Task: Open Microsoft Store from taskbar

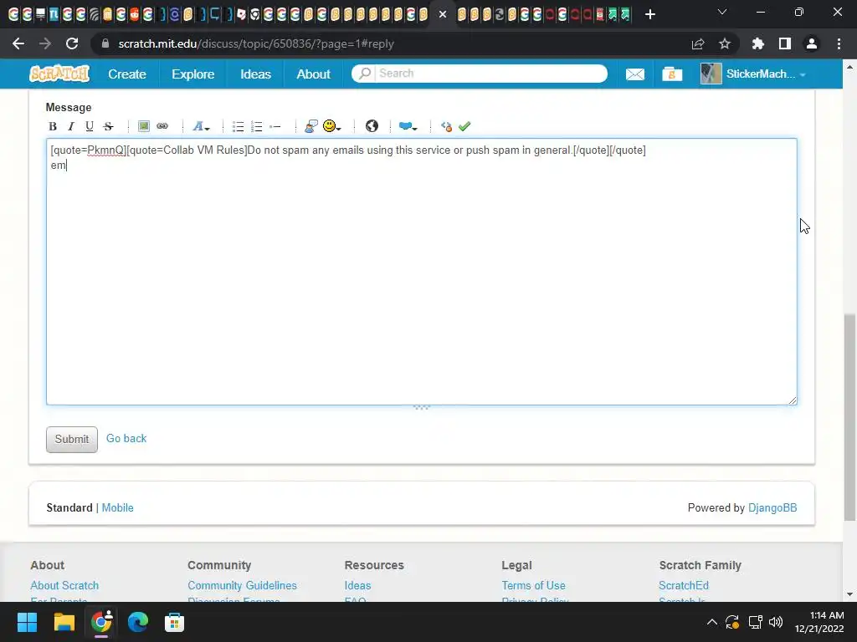Action: (x=174, y=622)
